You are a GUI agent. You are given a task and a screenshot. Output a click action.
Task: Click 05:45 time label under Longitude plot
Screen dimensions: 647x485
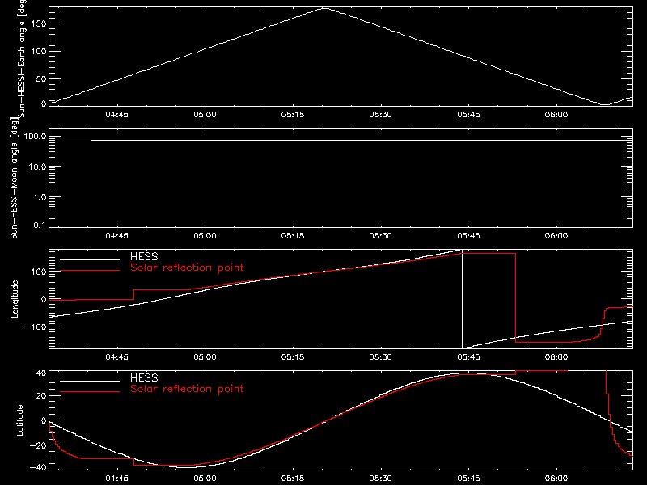tap(468, 357)
